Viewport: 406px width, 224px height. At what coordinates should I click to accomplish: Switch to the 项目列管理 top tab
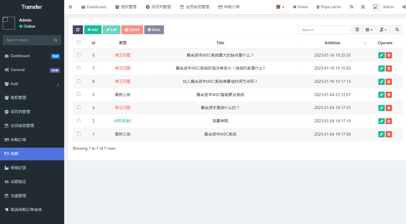pyautogui.click(x=158, y=7)
